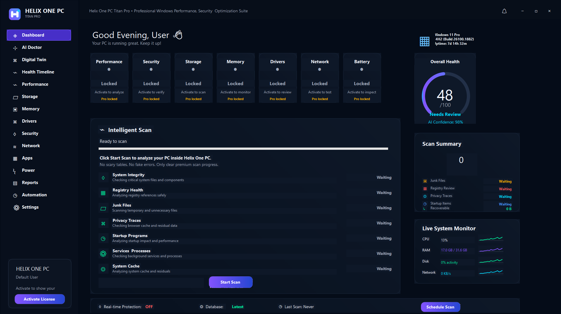Click the Settings gear icon in the sidebar
Image resolution: width=561 pixels, height=314 pixels.
click(16, 207)
